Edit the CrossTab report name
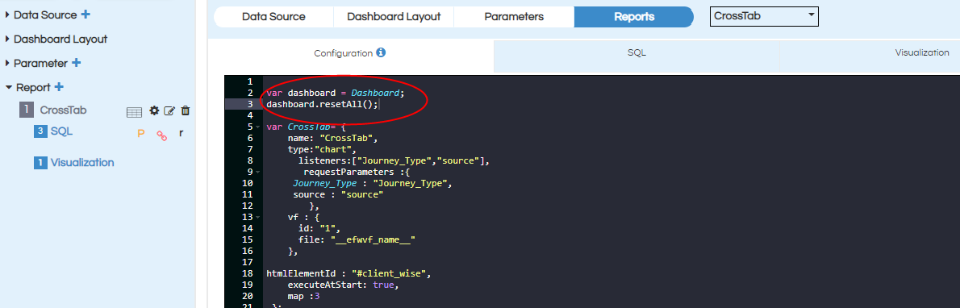960x308 pixels. coord(169,110)
